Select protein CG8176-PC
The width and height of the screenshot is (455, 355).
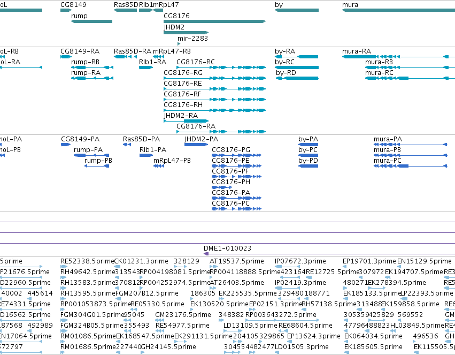[230, 203]
